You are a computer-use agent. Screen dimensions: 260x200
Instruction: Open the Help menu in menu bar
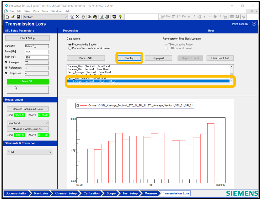tap(67, 11)
